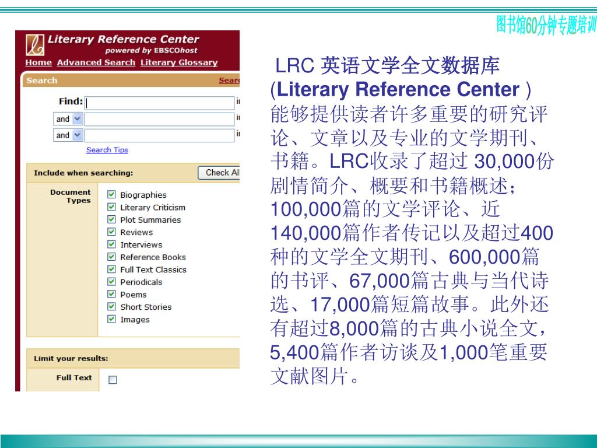Image resolution: width=597 pixels, height=448 pixels.
Task: Click the 'Include when searching:' heading
Action: 83,173
